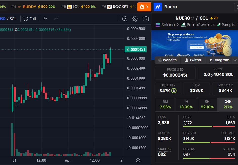The image size is (238, 165).
Task: Toggle fullscreen with the Full control
Action: [30, 19]
